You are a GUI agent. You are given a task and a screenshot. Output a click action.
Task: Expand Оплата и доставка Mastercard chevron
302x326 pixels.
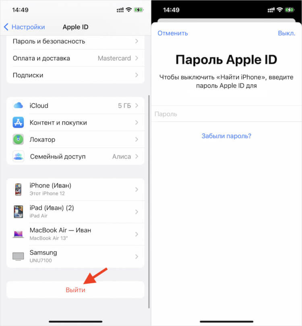137,58
